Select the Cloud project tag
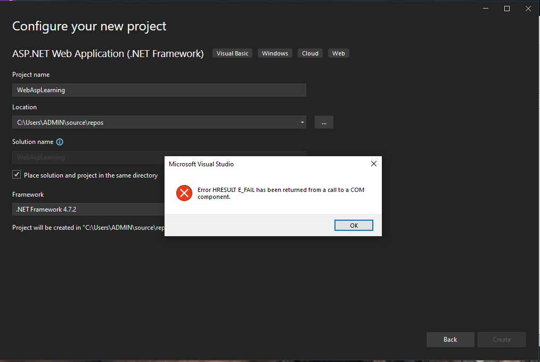 [x=310, y=53]
